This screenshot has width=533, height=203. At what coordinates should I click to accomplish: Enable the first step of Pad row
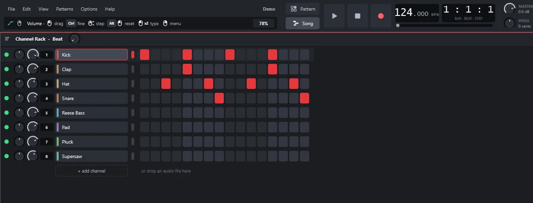[144, 127]
